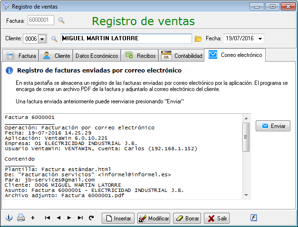Search invoices with the magnifier beside Factura
The width and height of the screenshot is (298, 227).
61,20
